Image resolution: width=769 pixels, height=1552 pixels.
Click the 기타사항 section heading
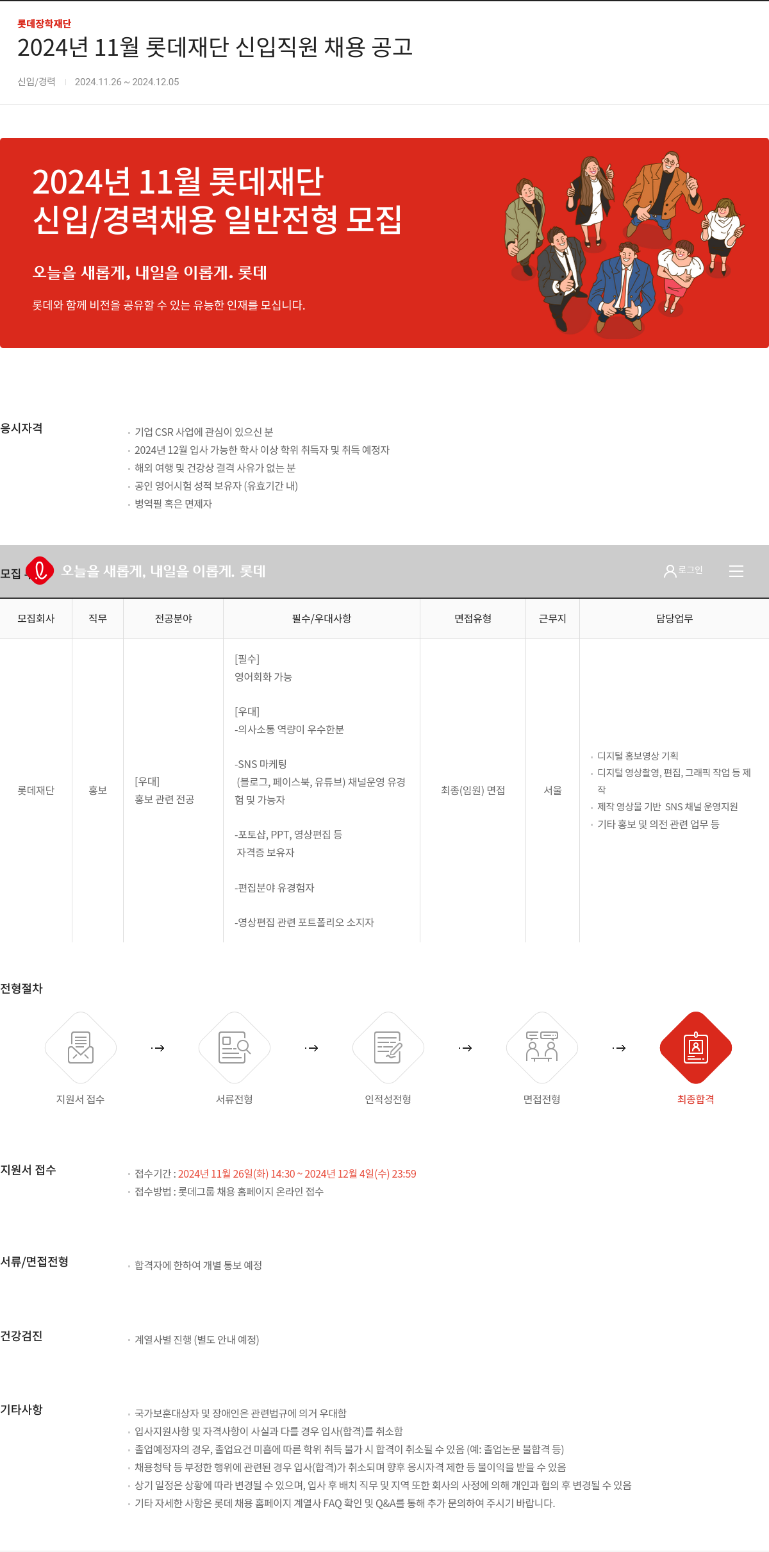(21, 1410)
